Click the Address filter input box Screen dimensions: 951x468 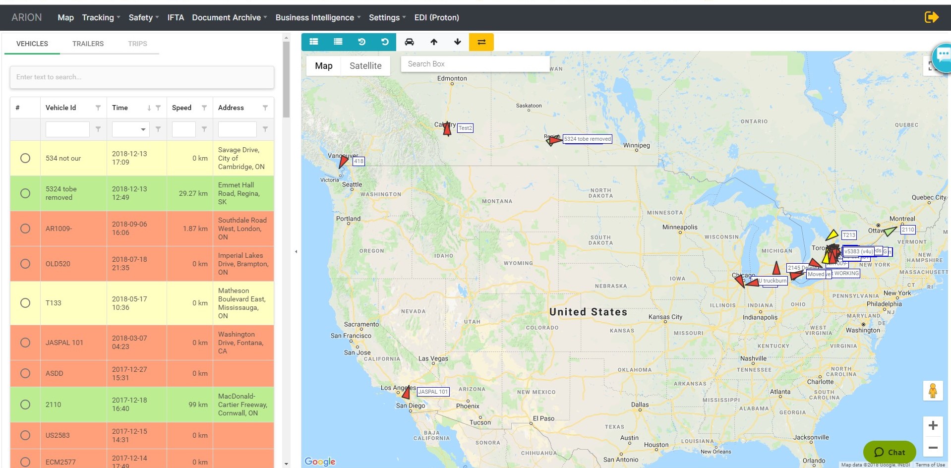click(x=238, y=129)
